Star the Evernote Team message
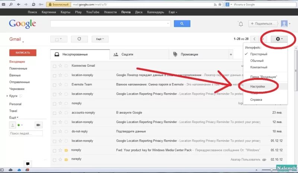Viewport: 298px width, 173px height. click(60, 85)
